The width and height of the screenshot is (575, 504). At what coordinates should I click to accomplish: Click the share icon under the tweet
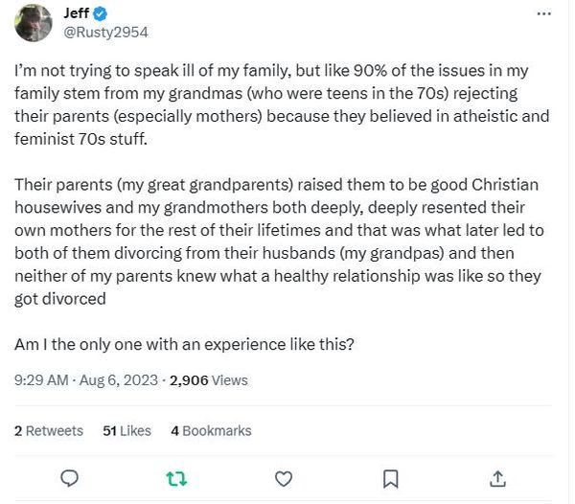[498, 477]
